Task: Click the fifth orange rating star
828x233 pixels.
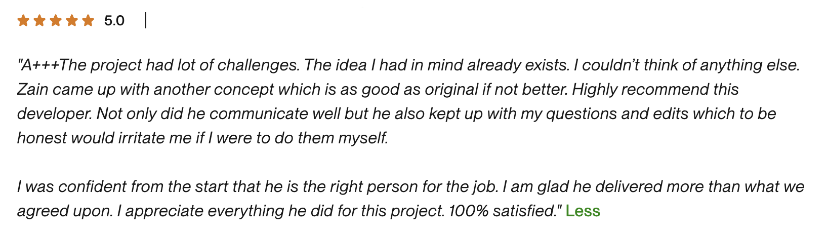Action: pos(88,21)
